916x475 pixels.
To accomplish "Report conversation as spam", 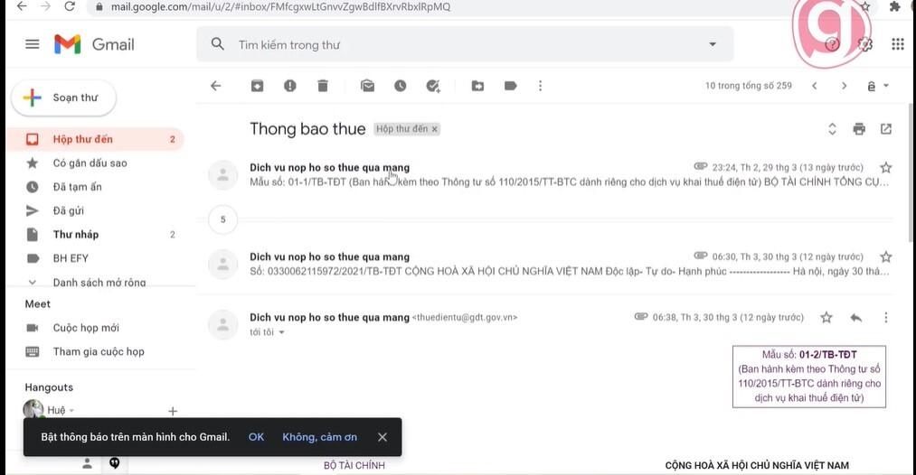I will (x=289, y=87).
